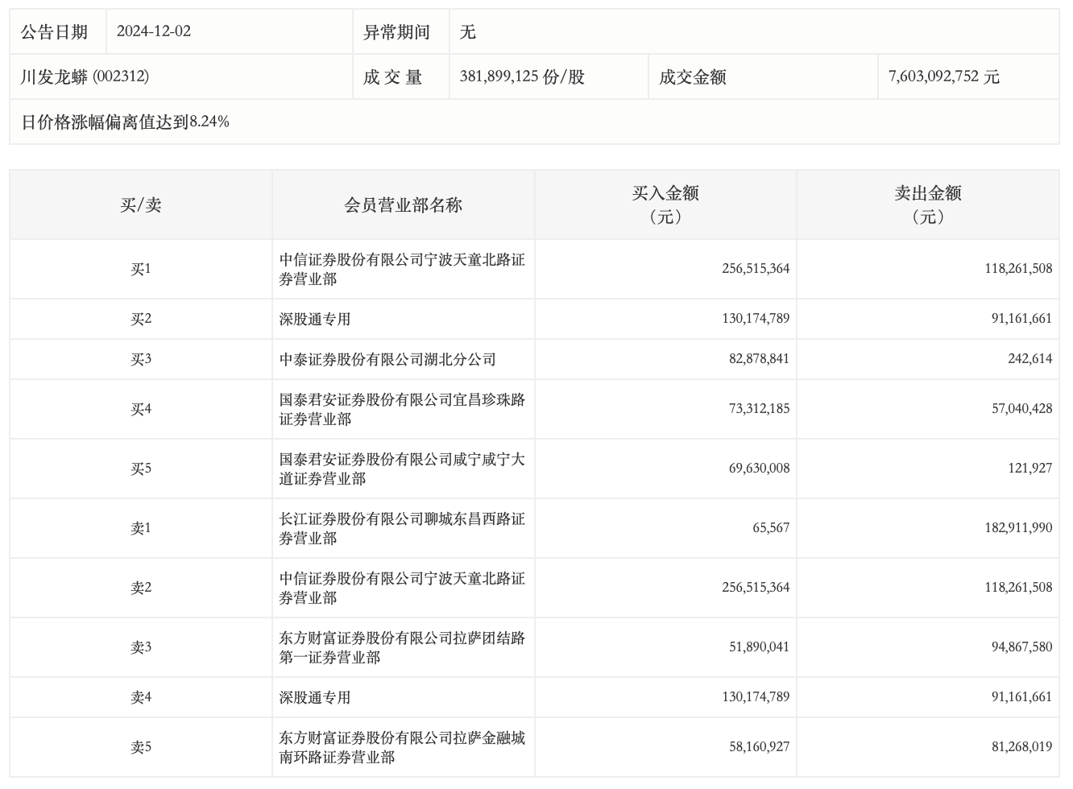Image resolution: width=1073 pixels, height=789 pixels.
Task: Click the 买1 row label
Action: point(141,269)
